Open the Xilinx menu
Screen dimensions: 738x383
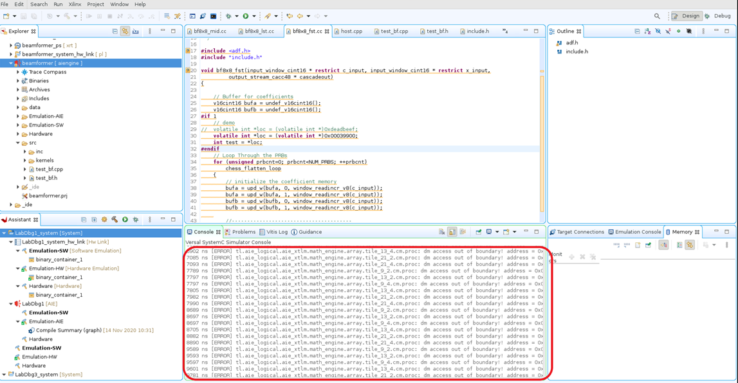pyautogui.click(x=75, y=4)
